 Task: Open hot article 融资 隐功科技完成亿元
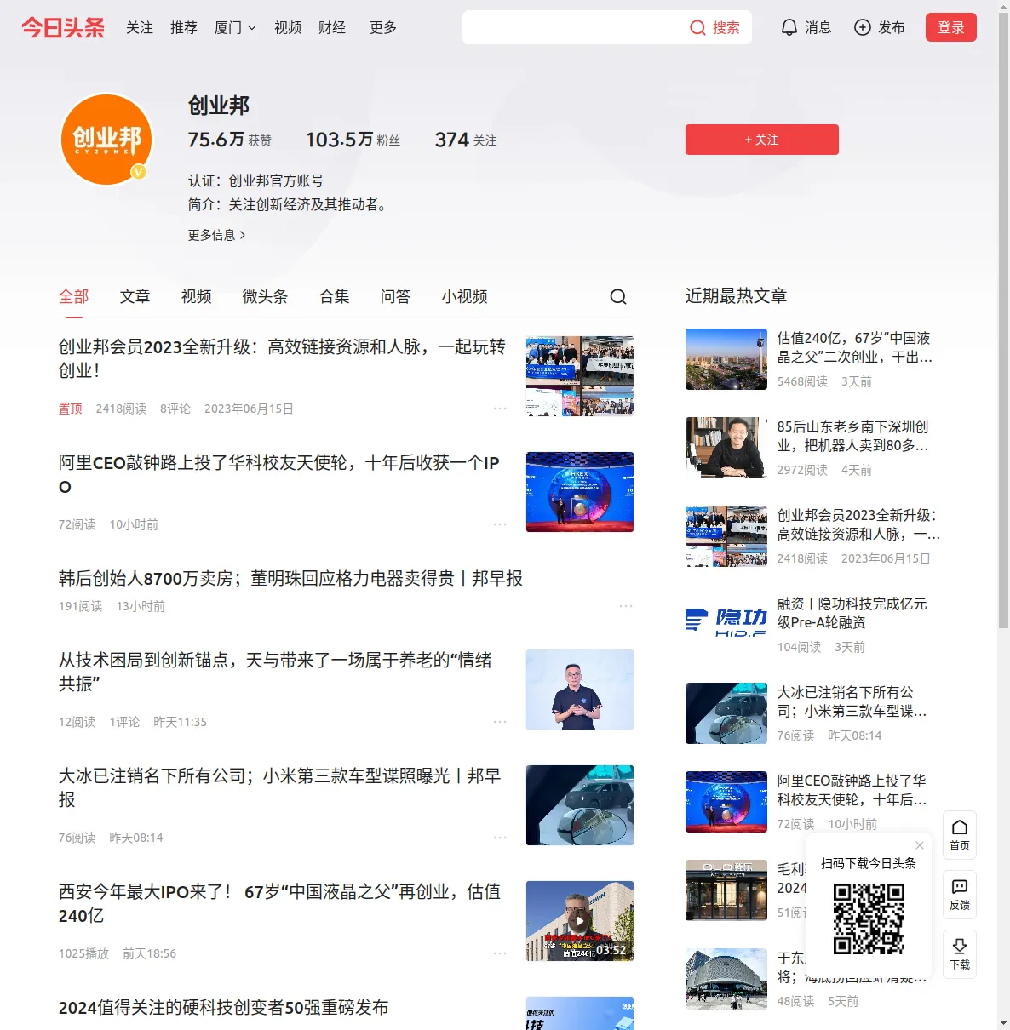tap(852, 613)
